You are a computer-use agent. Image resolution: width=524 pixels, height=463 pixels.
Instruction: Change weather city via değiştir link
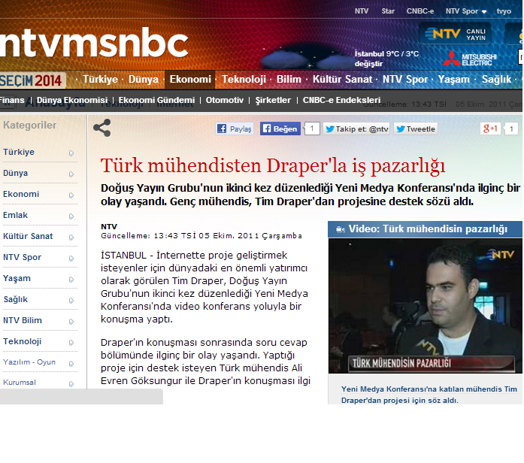pyautogui.click(x=368, y=63)
